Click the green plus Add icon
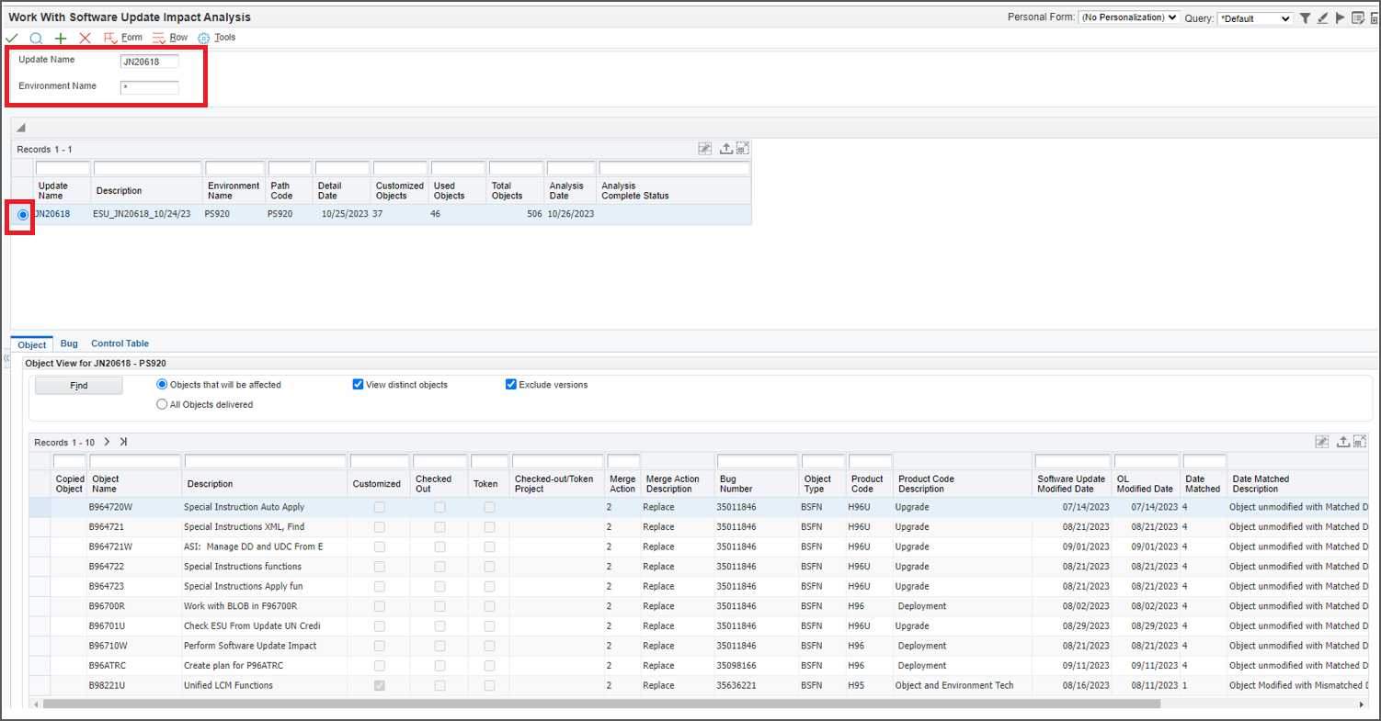 (61, 38)
